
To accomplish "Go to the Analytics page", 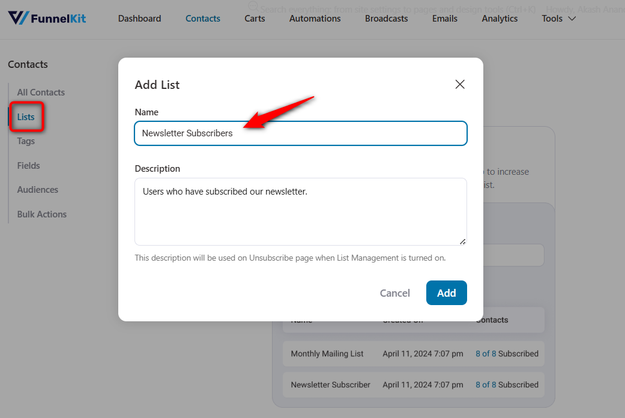I will point(500,19).
